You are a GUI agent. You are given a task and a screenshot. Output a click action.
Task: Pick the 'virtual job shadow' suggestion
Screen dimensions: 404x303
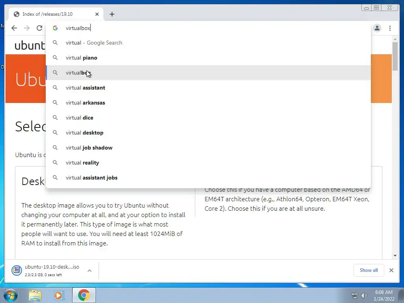click(208, 148)
